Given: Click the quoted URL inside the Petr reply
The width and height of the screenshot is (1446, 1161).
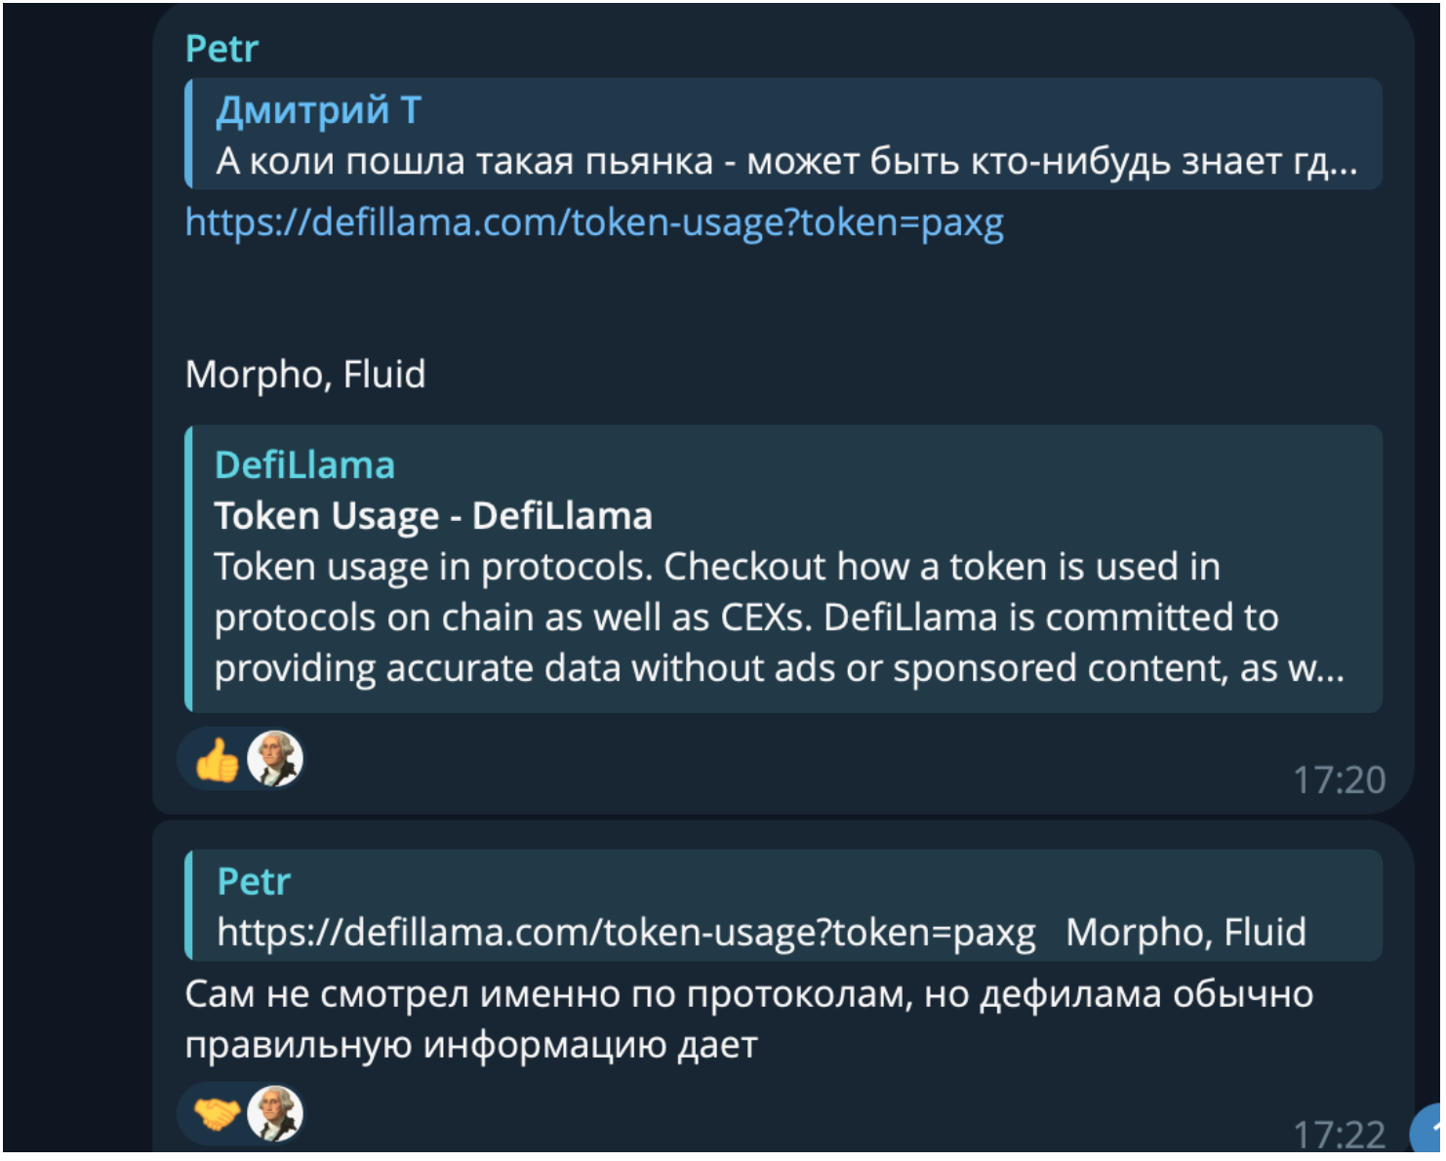Looking at the screenshot, I should [625, 933].
